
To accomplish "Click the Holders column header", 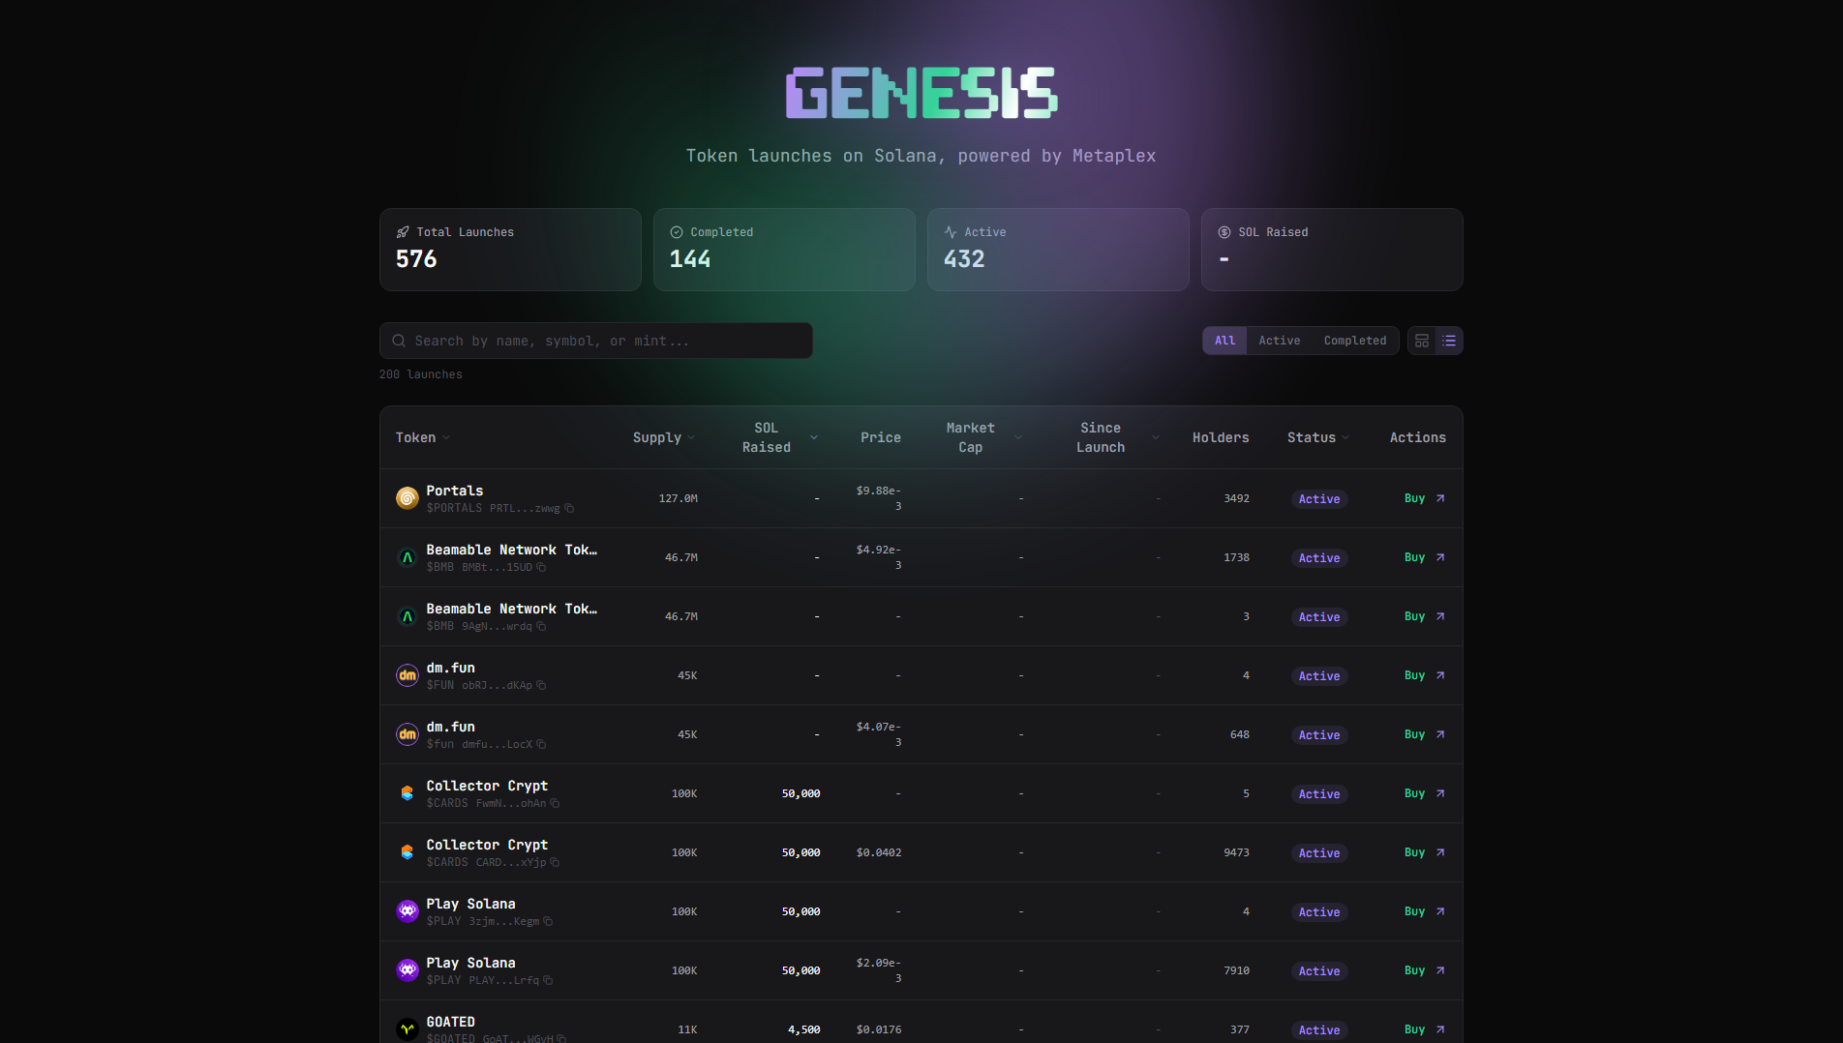I will (x=1221, y=438).
